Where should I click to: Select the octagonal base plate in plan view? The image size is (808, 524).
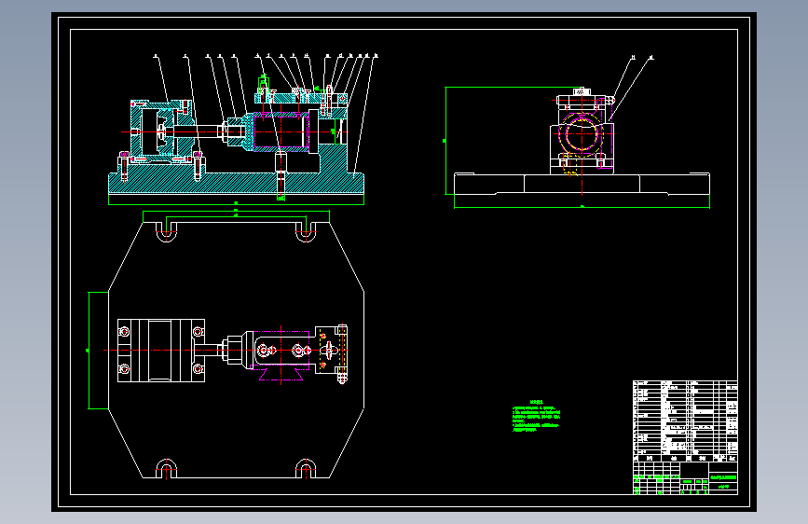pyautogui.click(x=236, y=351)
